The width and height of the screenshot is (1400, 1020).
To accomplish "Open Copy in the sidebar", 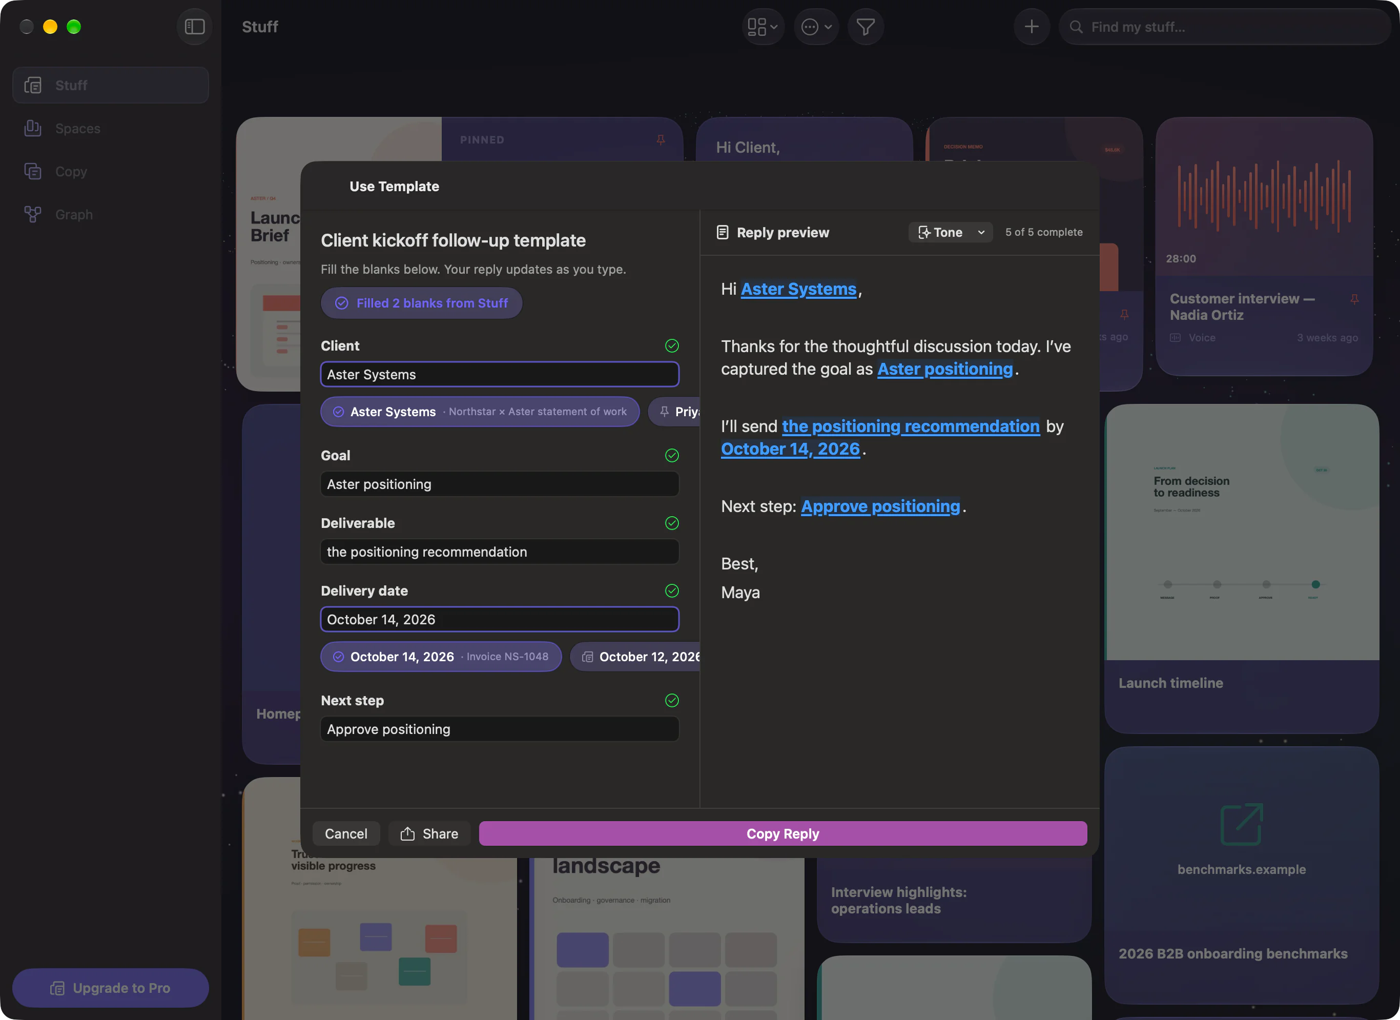I will pos(111,172).
